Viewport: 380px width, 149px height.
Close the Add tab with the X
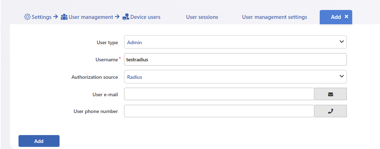coord(346,17)
